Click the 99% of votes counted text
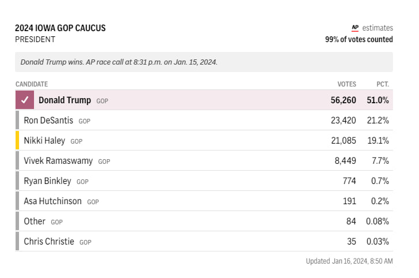The width and height of the screenshot is (419, 278). point(359,40)
